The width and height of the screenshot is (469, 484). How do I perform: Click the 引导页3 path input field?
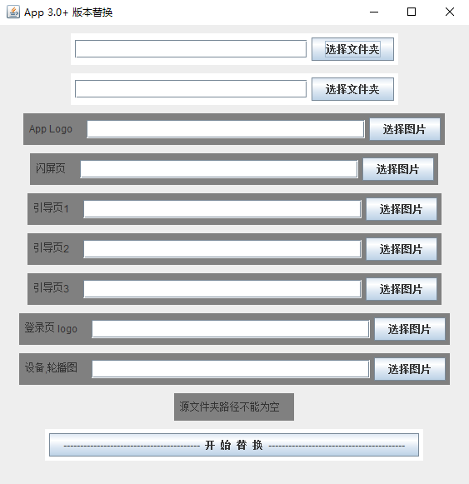(x=222, y=289)
